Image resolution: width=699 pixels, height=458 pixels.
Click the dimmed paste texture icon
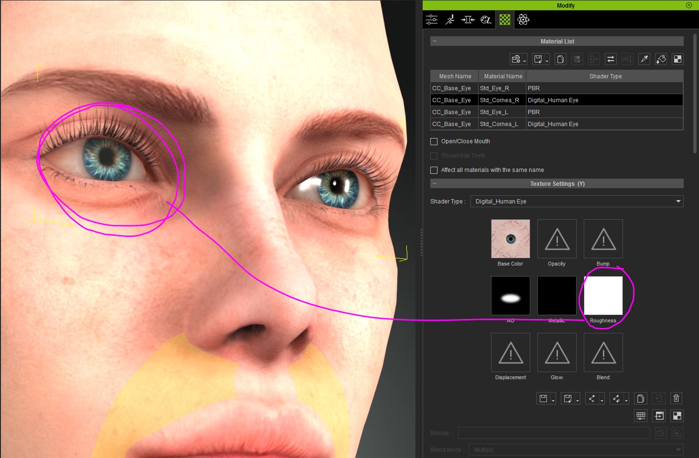point(658,398)
